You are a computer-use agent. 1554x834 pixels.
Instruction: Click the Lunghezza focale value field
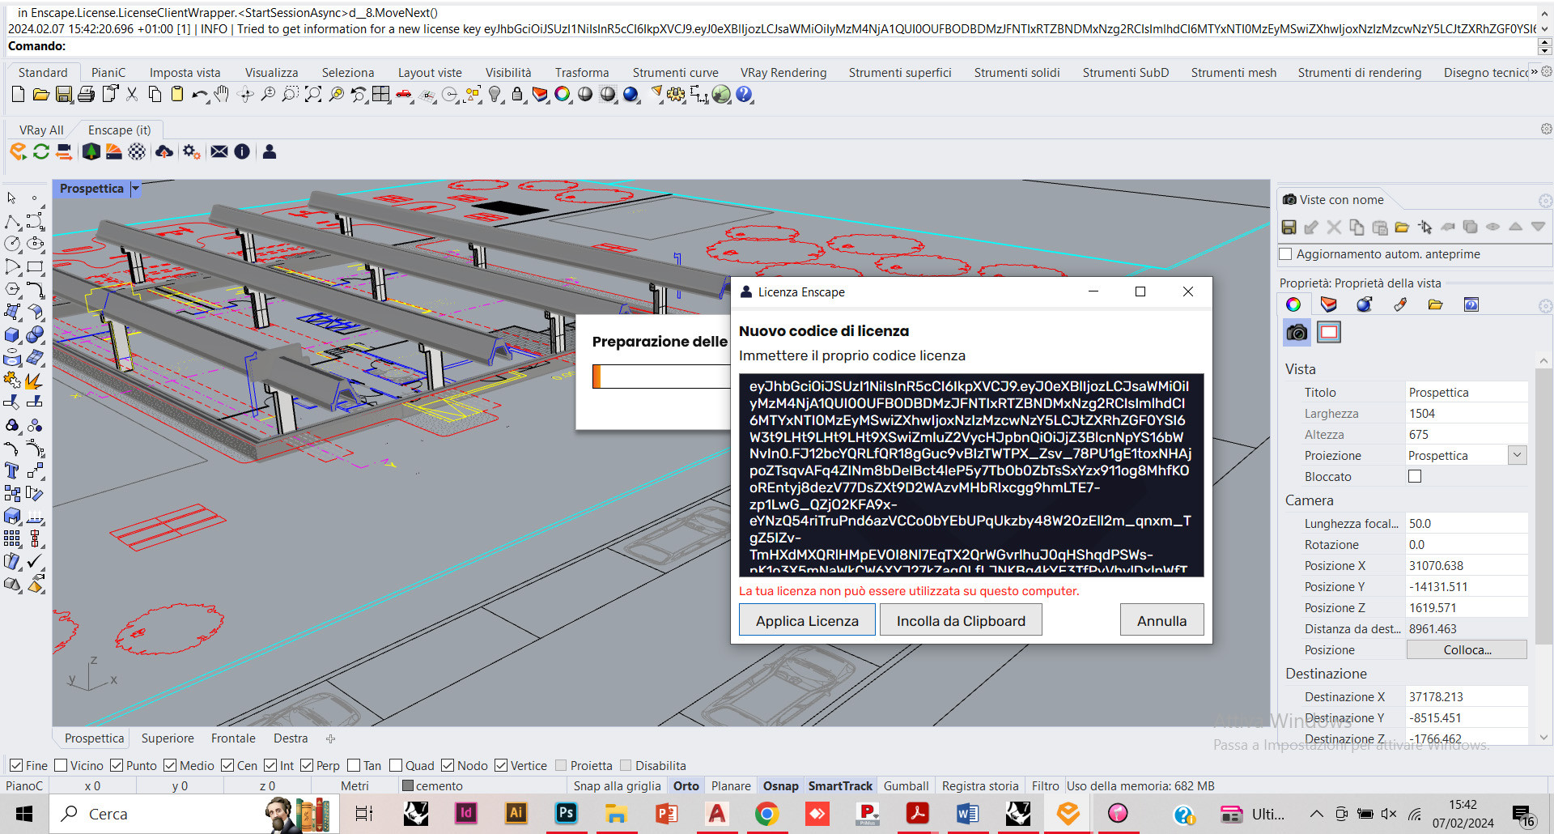[x=1467, y=523]
